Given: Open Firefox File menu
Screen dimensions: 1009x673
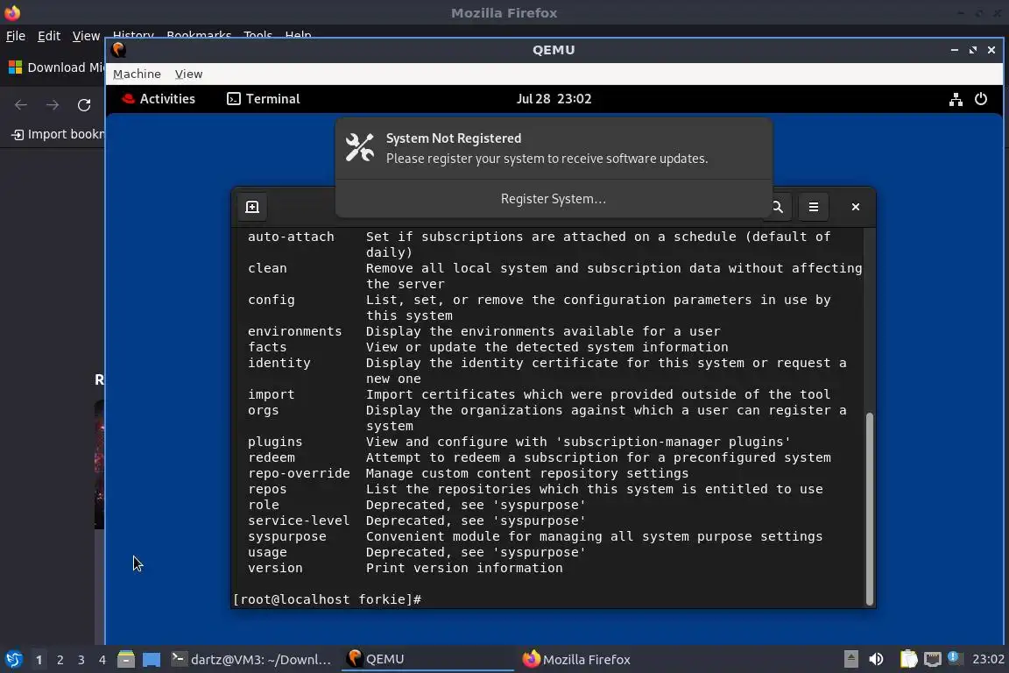Looking at the screenshot, I should pyautogui.click(x=16, y=36).
